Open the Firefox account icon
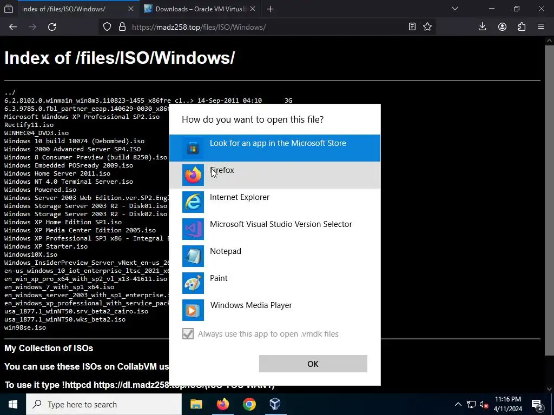 click(502, 27)
